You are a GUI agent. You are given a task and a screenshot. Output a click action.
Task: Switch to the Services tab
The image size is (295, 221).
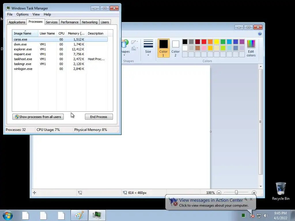pos(52,22)
